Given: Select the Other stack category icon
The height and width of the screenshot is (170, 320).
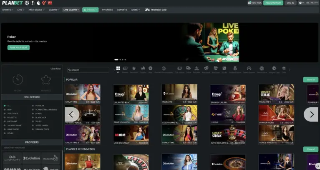Looking at the screenshot, I should click(x=284, y=68).
